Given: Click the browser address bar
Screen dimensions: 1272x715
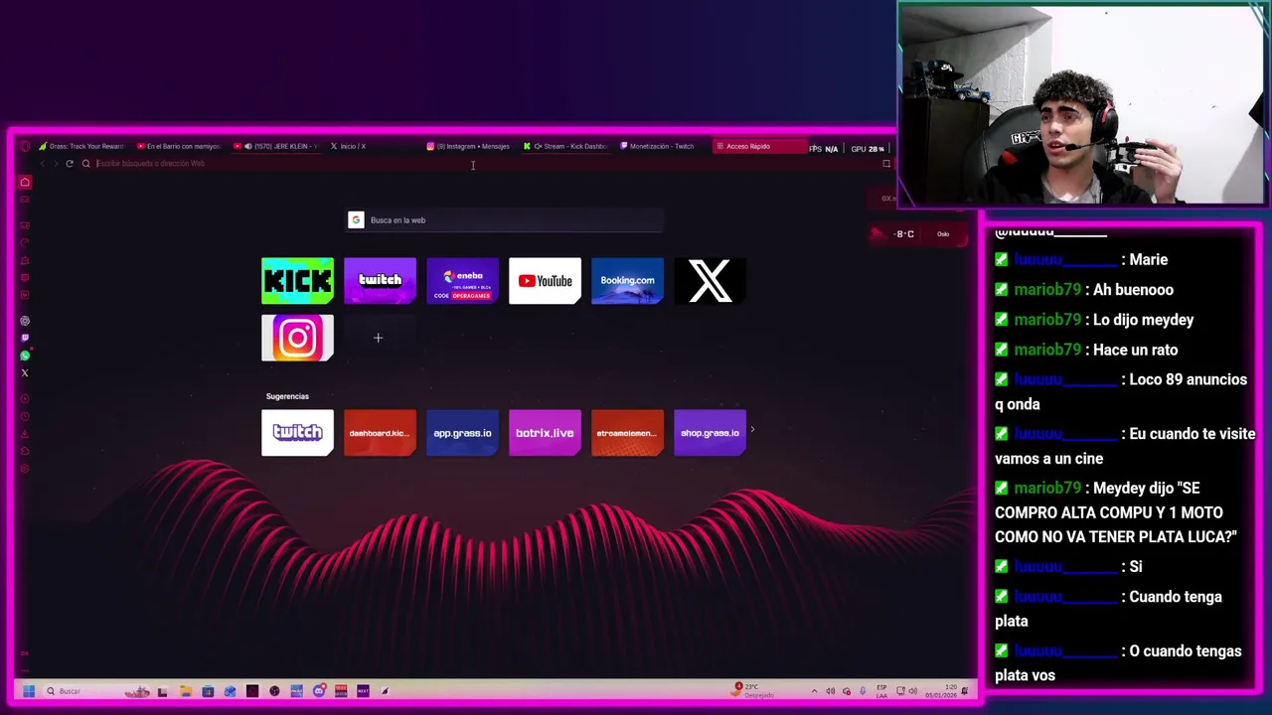Looking at the screenshot, I should coord(477,164).
